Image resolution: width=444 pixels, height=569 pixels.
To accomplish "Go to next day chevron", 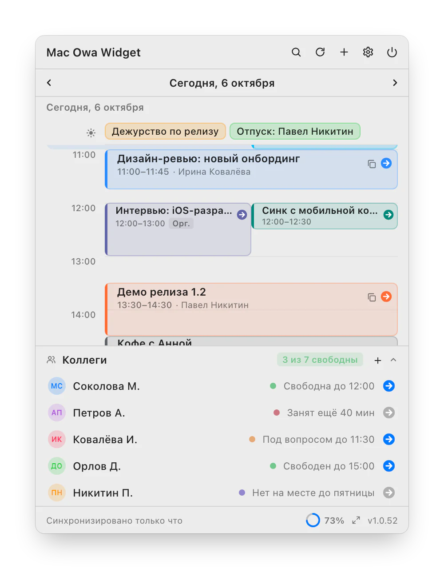I will 395,83.
